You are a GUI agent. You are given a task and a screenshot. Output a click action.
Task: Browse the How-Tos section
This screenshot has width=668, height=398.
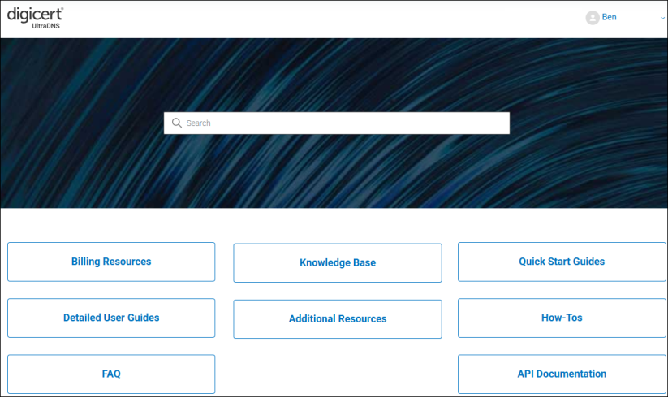click(562, 318)
